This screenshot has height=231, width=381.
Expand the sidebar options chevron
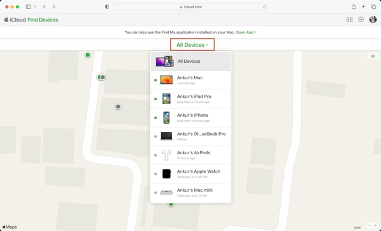click(36, 7)
